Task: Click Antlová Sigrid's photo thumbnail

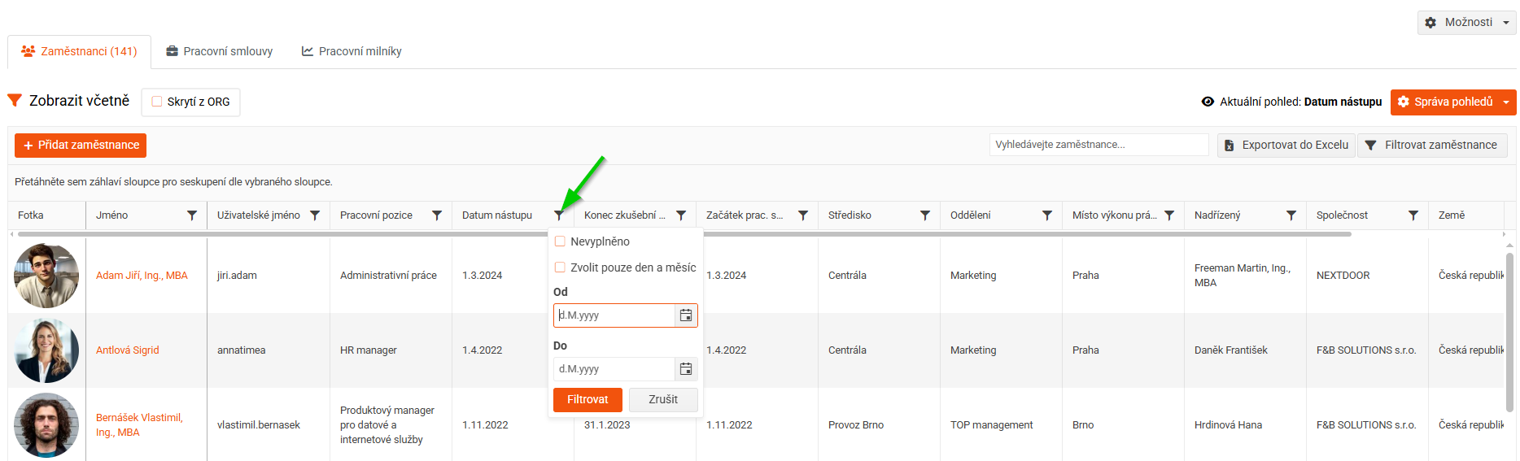Action: pos(46,350)
